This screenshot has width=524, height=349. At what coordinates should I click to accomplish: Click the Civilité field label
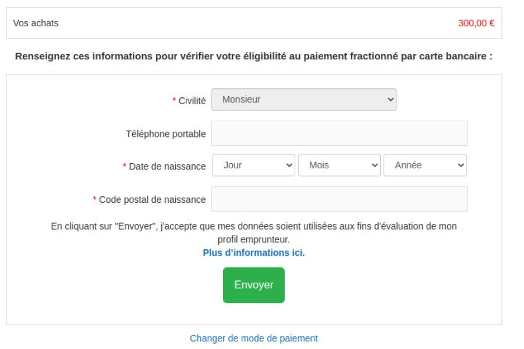tap(192, 101)
